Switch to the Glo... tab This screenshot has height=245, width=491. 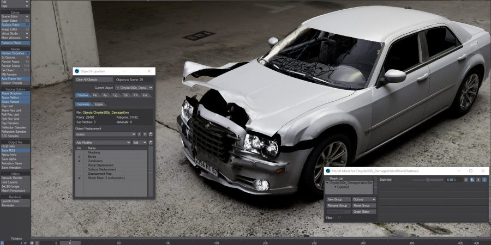coord(126,95)
